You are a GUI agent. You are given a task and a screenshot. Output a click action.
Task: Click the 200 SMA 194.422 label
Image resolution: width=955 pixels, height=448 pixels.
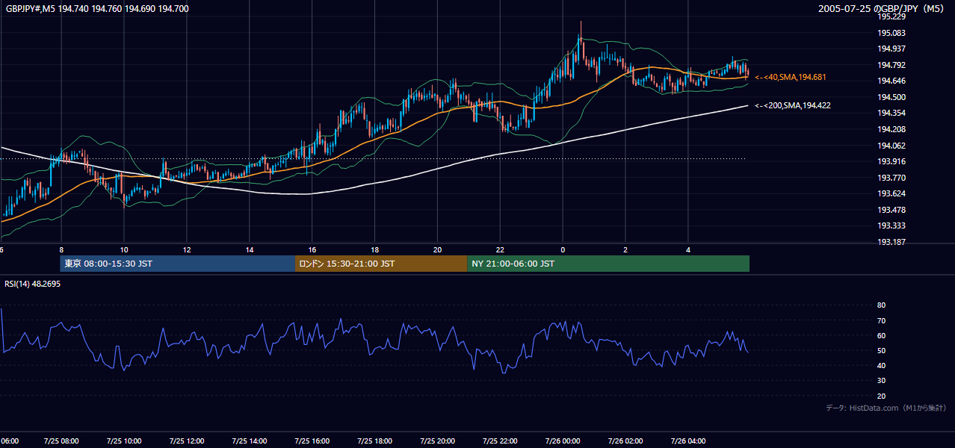tap(793, 106)
